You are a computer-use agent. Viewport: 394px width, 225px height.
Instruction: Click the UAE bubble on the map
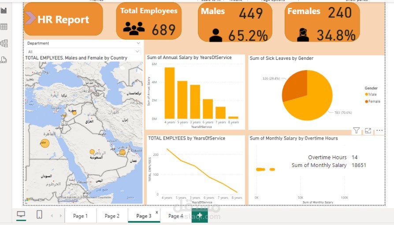tap(123, 152)
